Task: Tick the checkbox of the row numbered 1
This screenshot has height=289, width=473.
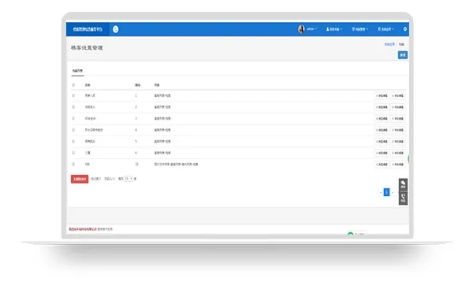Action: [x=73, y=95]
